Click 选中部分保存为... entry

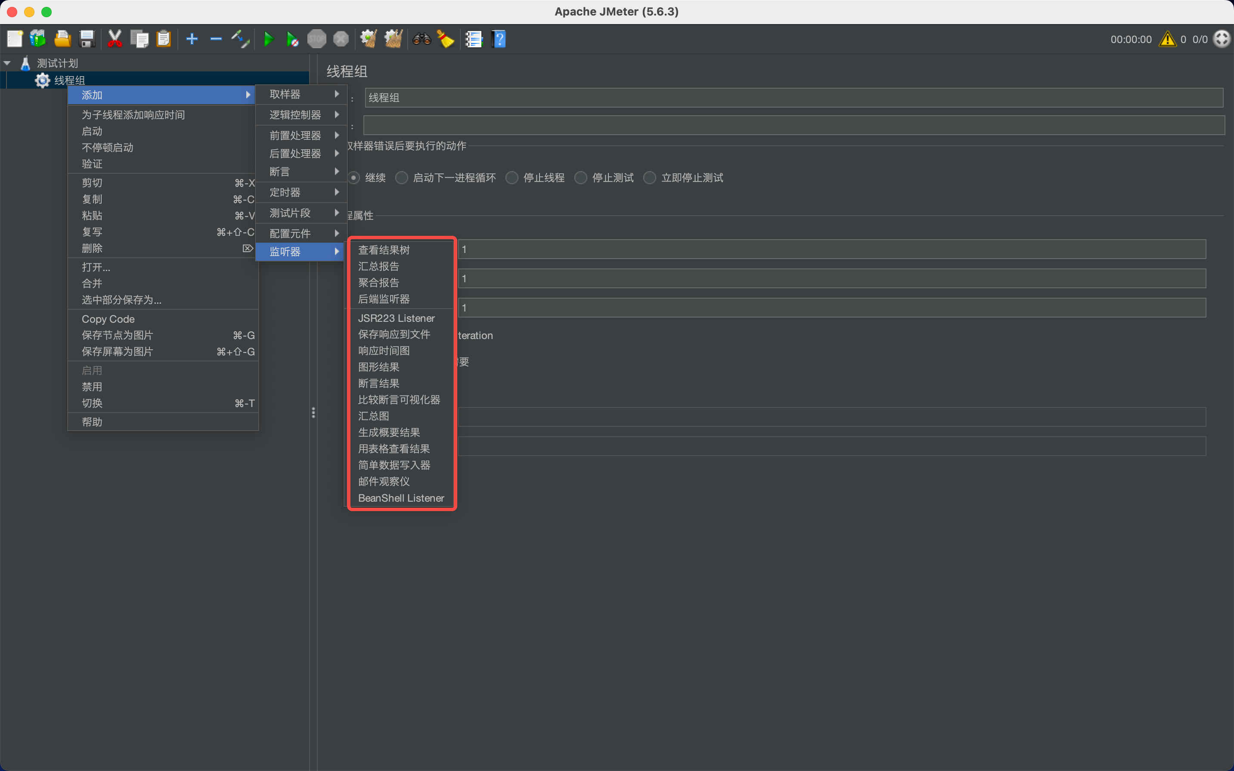click(x=163, y=300)
